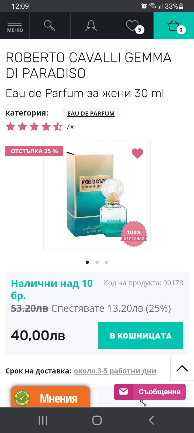Tap the Android recent apps icon
Image resolution: width=194 pixels, height=433 pixels.
tap(43, 420)
